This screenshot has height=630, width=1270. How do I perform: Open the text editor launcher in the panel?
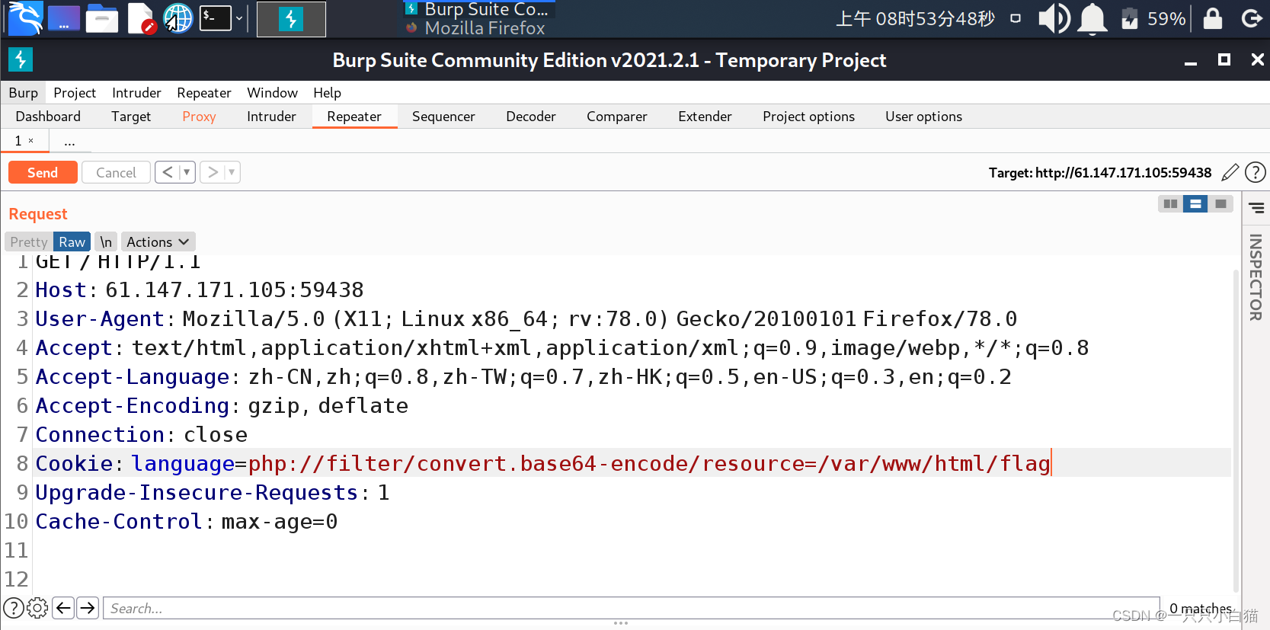pyautogui.click(x=141, y=18)
